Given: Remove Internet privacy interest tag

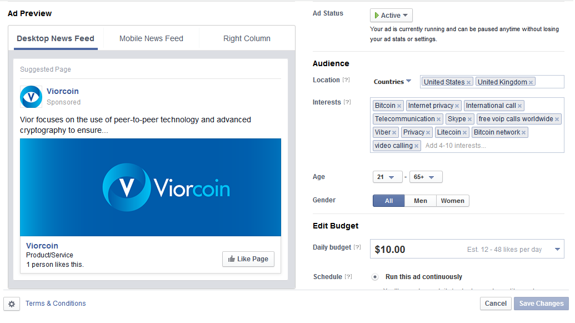Looking at the screenshot, I should click(x=457, y=106).
